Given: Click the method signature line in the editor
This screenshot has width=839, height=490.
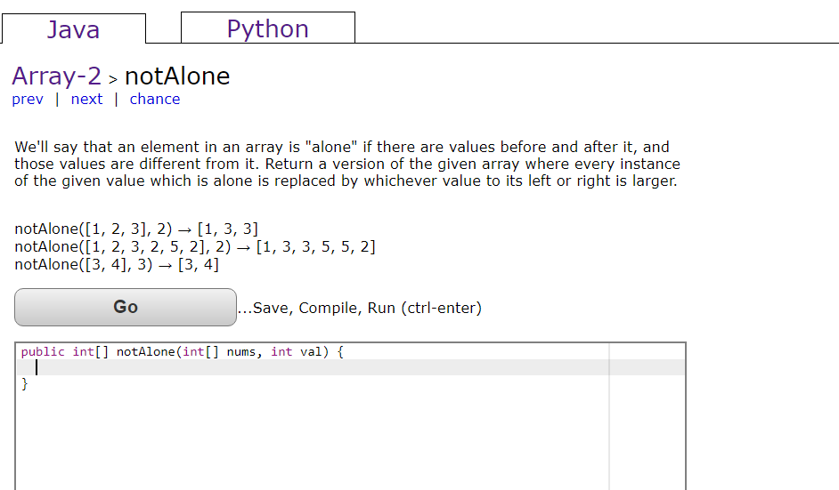Looking at the screenshot, I should pyautogui.click(x=182, y=351).
